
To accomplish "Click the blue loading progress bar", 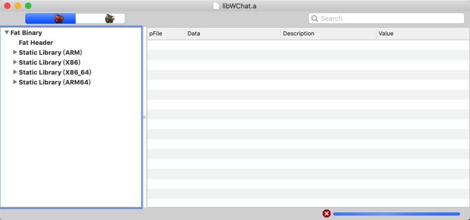I will 396,214.
